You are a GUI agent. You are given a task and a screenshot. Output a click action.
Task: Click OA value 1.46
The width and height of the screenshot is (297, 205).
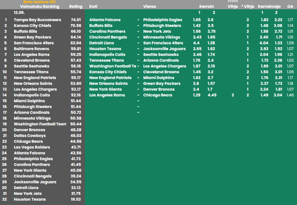290,95
